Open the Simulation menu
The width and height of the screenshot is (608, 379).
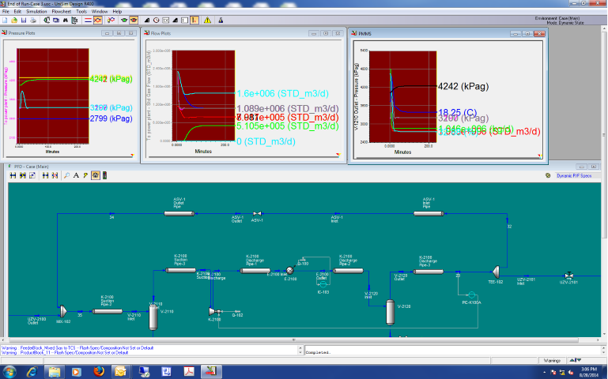[36, 12]
